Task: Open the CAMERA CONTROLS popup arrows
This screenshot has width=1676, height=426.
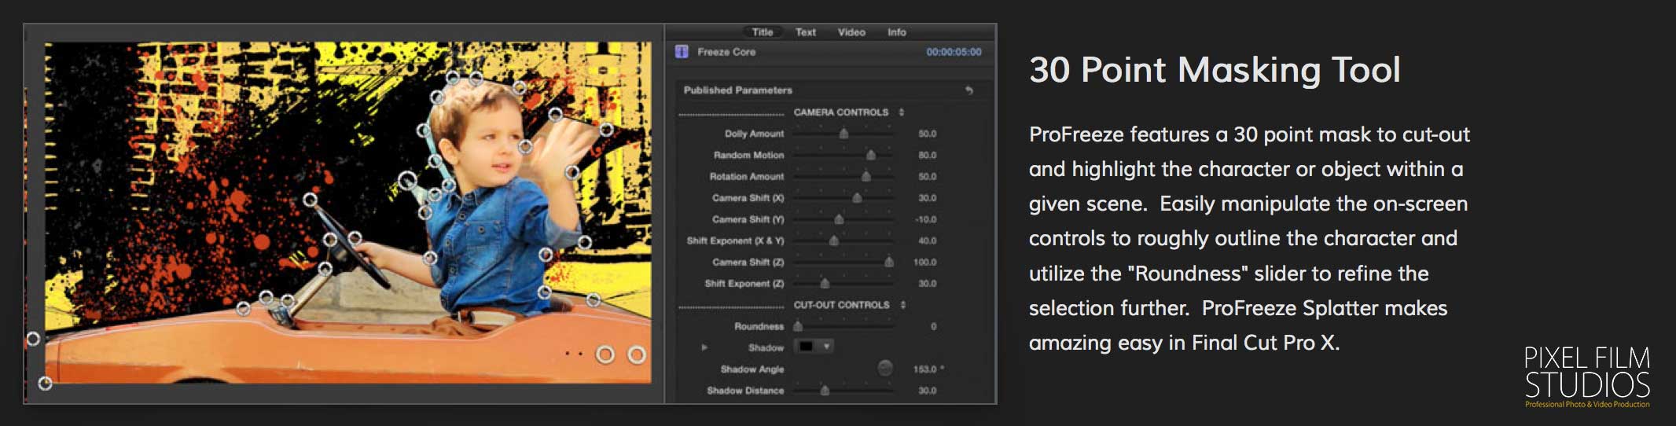Action: (902, 112)
